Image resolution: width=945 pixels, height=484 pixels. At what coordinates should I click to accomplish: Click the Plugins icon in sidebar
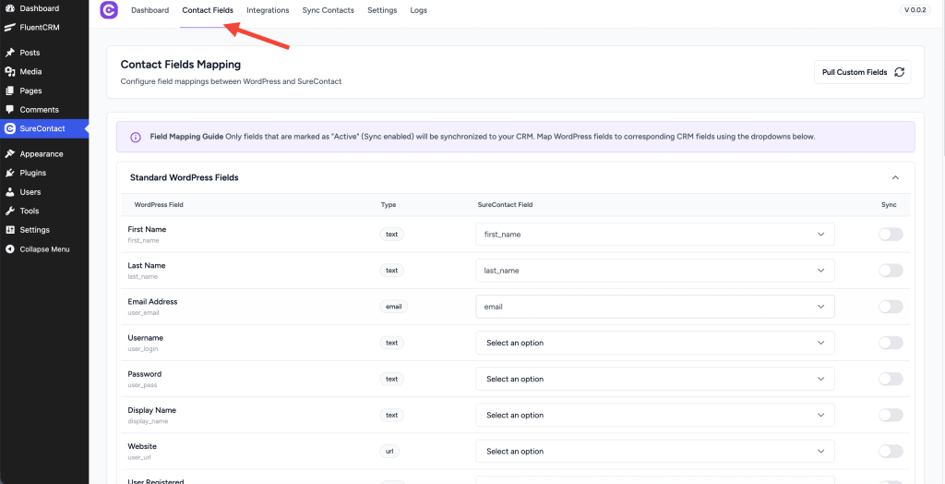[x=10, y=173]
